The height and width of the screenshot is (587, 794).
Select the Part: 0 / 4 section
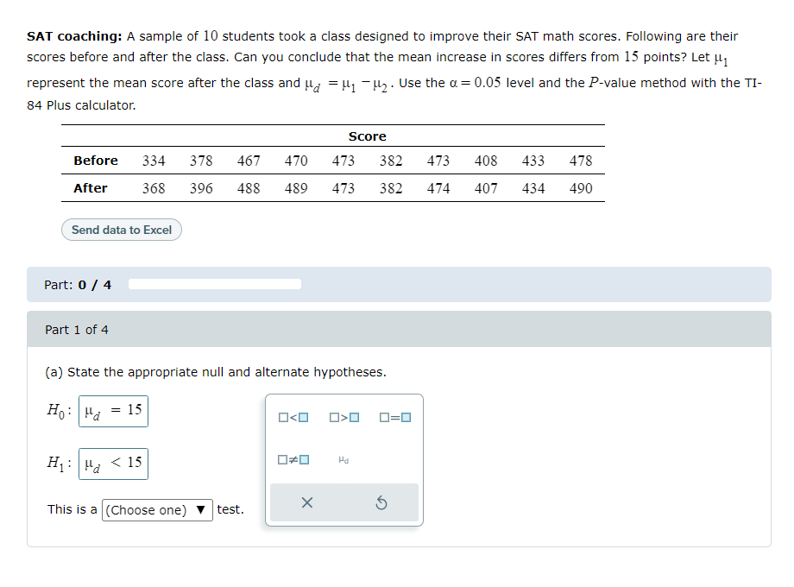point(76,283)
